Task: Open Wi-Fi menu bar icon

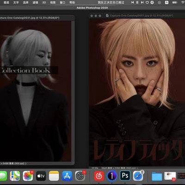Action: click(183, 2)
